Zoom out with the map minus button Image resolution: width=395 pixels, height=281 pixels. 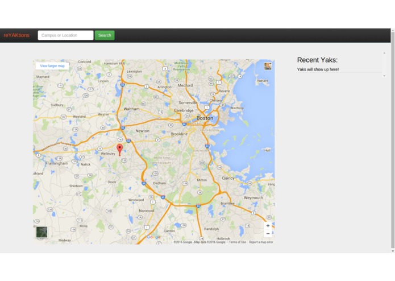pyautogui.click(x=268, y=234)
